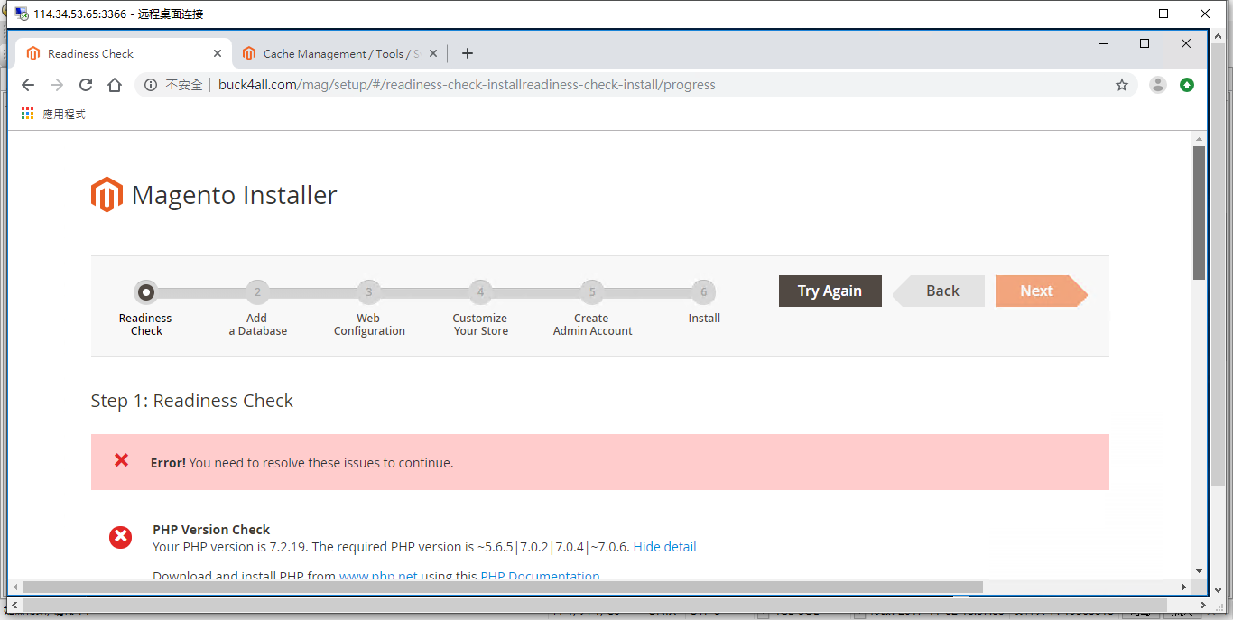1233x620 pixels.
Task: Switch to the Readiness Check tab
Action: pyautogui.click(x=124, y=53)
